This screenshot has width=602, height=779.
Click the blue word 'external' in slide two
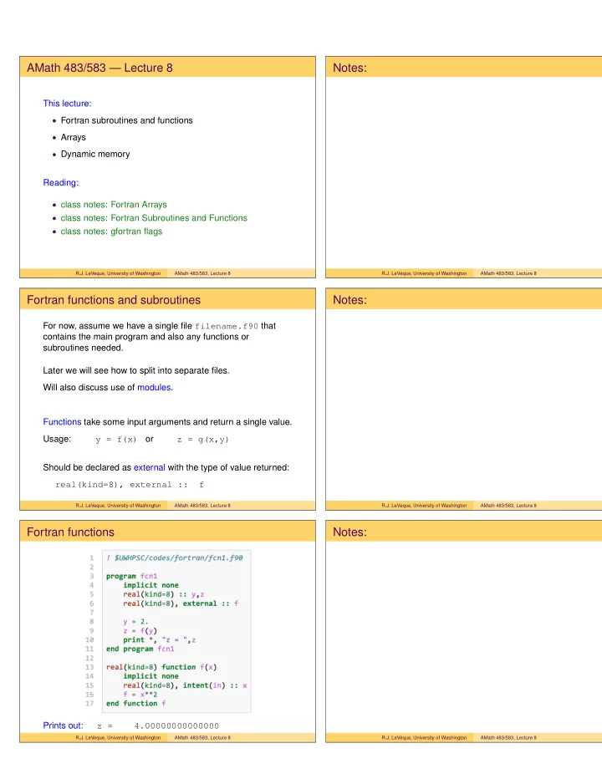click(x=149, y=467)
